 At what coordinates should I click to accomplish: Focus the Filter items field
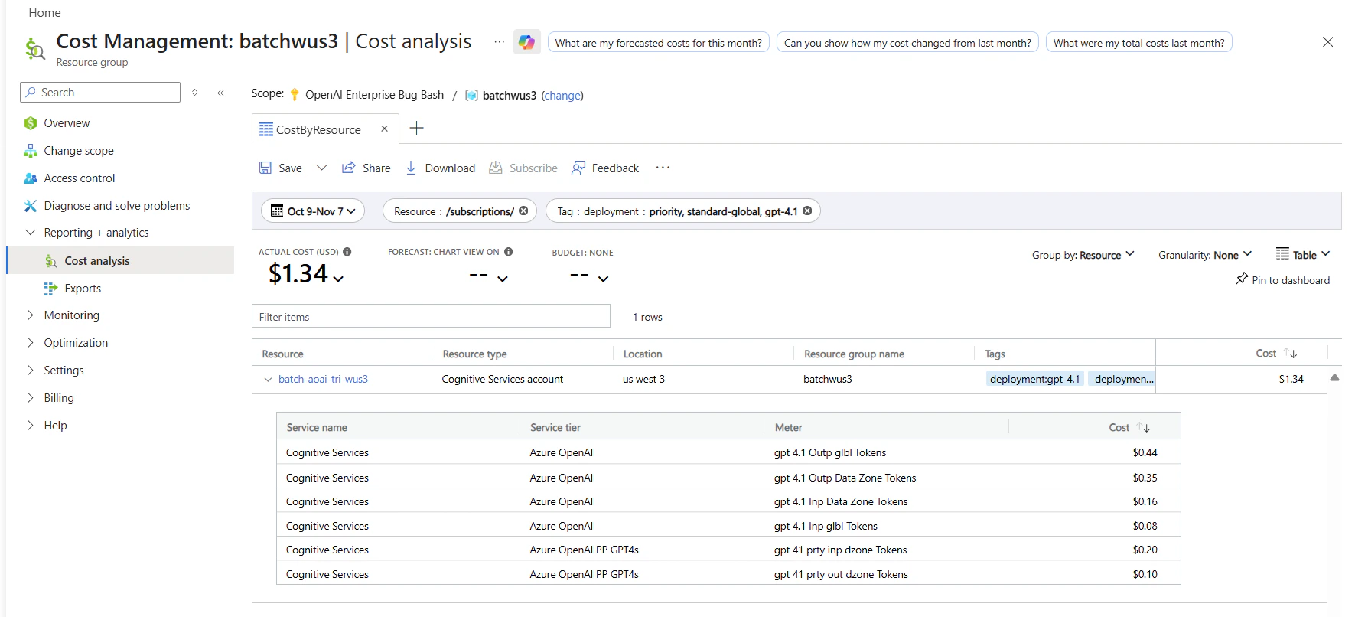431,317
